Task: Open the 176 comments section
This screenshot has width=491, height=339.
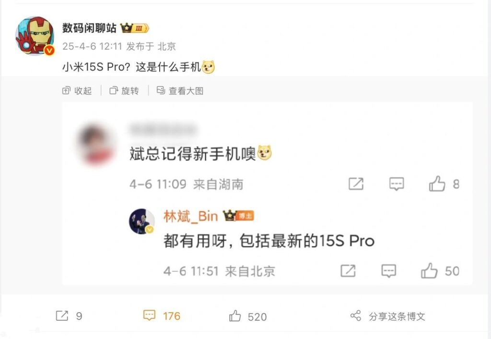Action: pyautogui.click(x=162, y=316)
